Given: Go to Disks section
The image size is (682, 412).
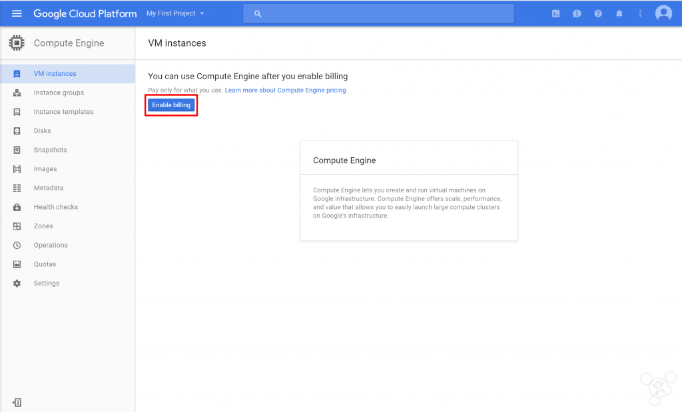Looking at the screenshot, I should coord(42,131).
